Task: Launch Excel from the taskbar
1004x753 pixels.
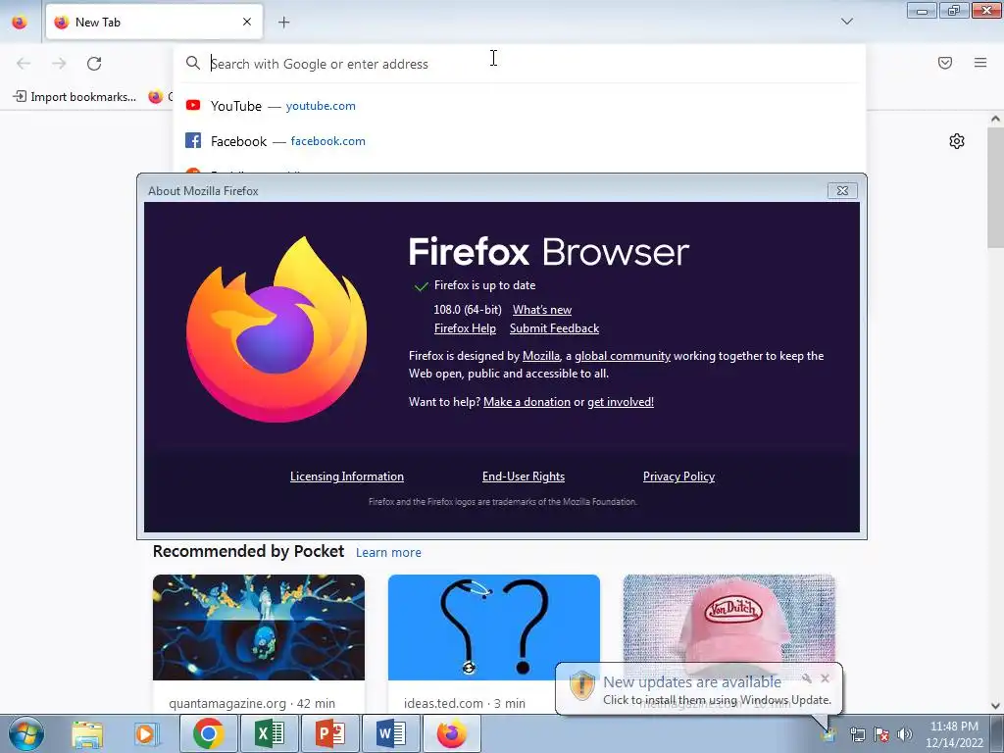Action: coord(270,733)
